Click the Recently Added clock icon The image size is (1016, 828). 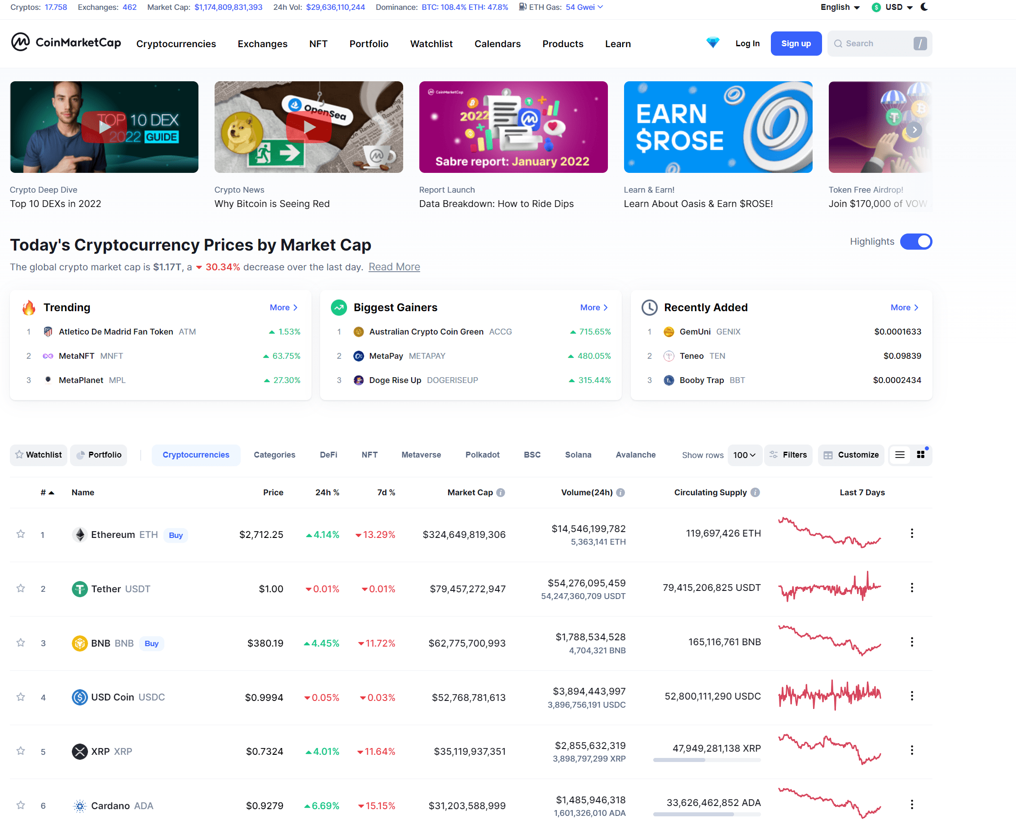click(x=649, y=307)
